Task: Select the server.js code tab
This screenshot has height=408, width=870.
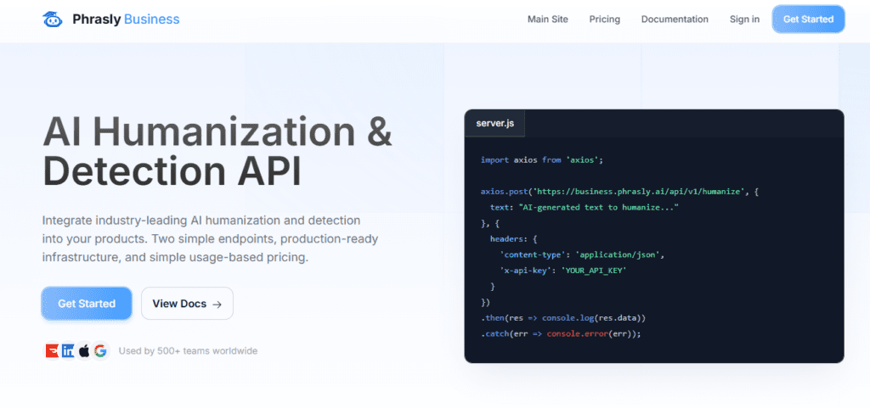Action: (495, 124)
